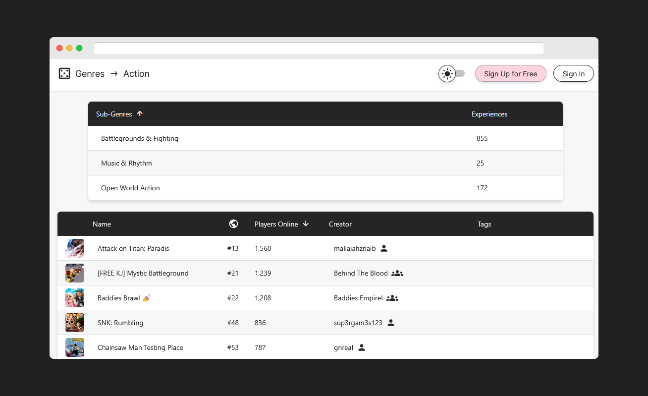Click the Players Online column header
Image resolution: width=648 pixels, height=396 pixels.
[276, 224]
